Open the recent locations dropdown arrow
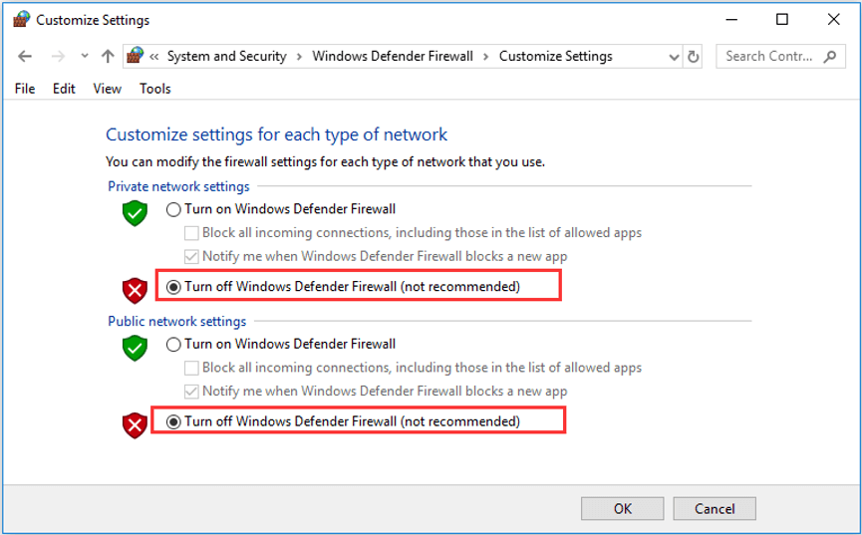The width and height of the screenshot is (862, 535). click(85, 57)
